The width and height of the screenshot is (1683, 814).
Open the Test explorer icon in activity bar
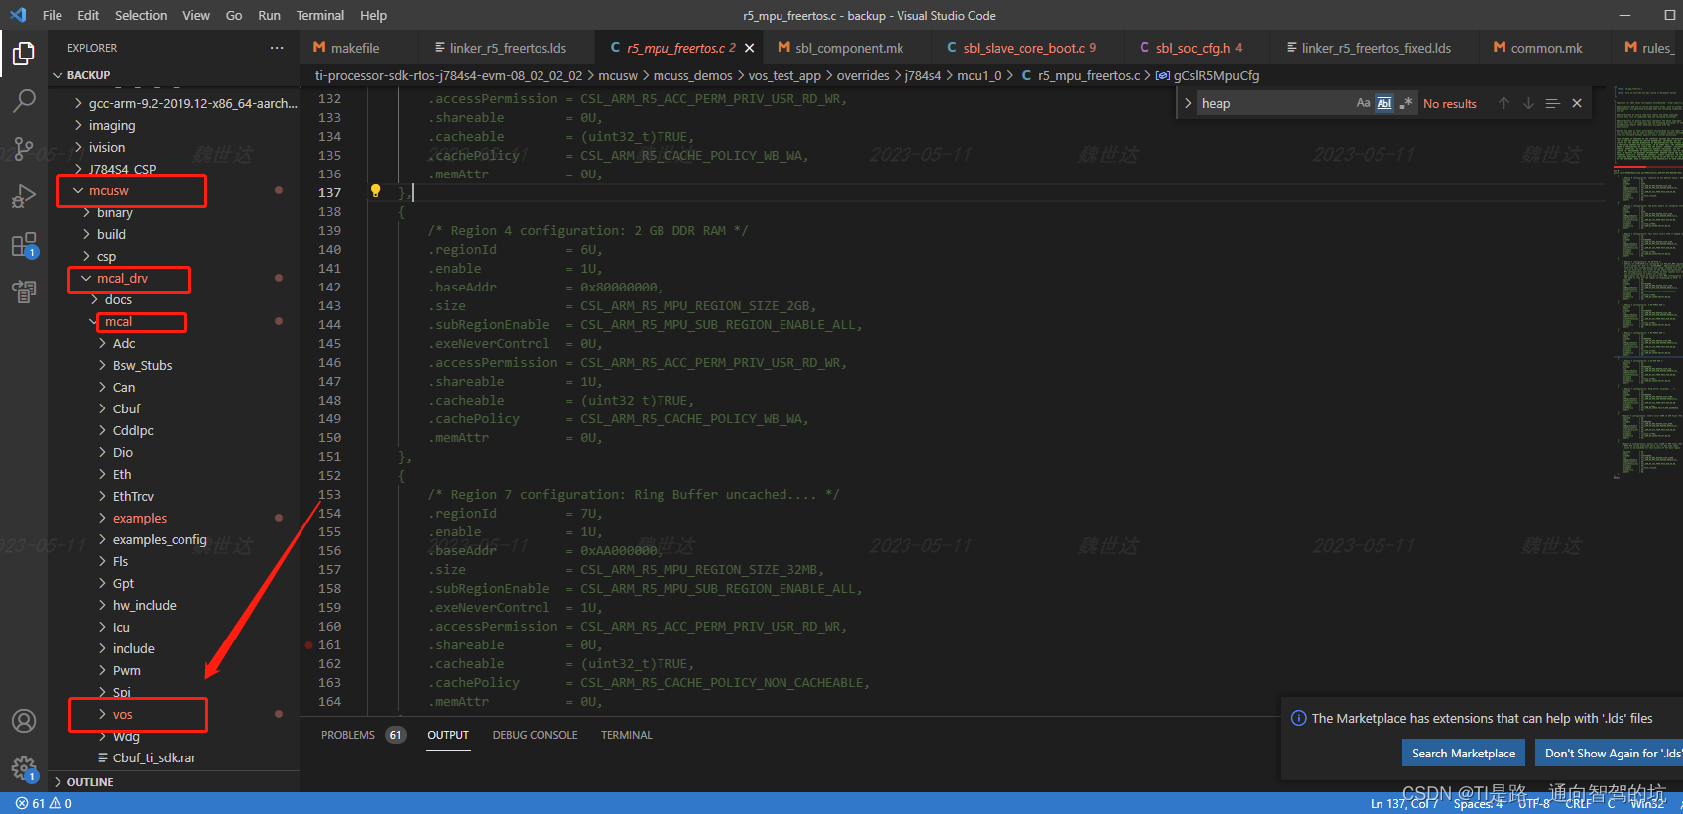click(24, 291)
